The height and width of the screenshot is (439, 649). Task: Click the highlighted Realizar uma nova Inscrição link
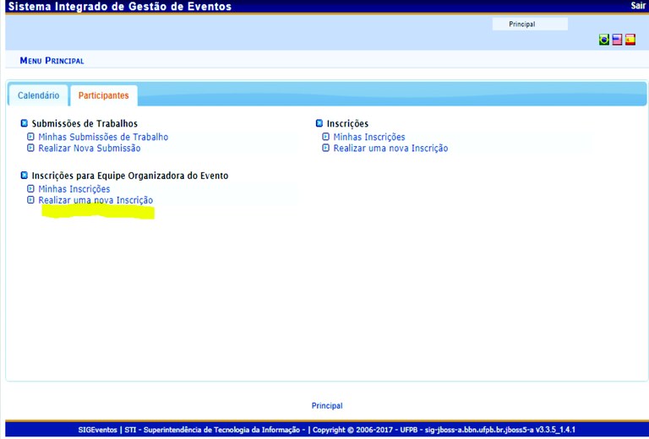(x=95, y=201)
